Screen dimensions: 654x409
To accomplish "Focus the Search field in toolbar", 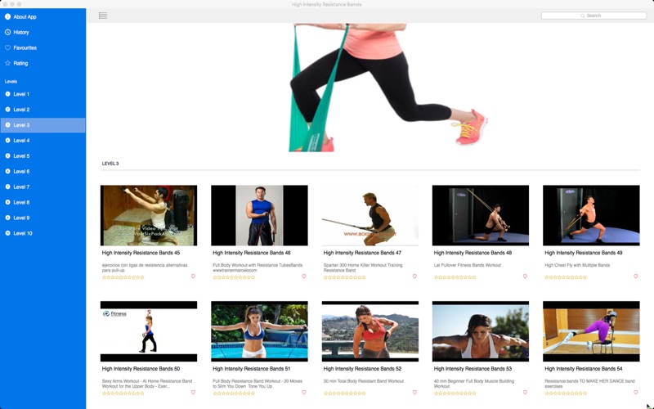I will pyautogui.click(x=594, y=16).
